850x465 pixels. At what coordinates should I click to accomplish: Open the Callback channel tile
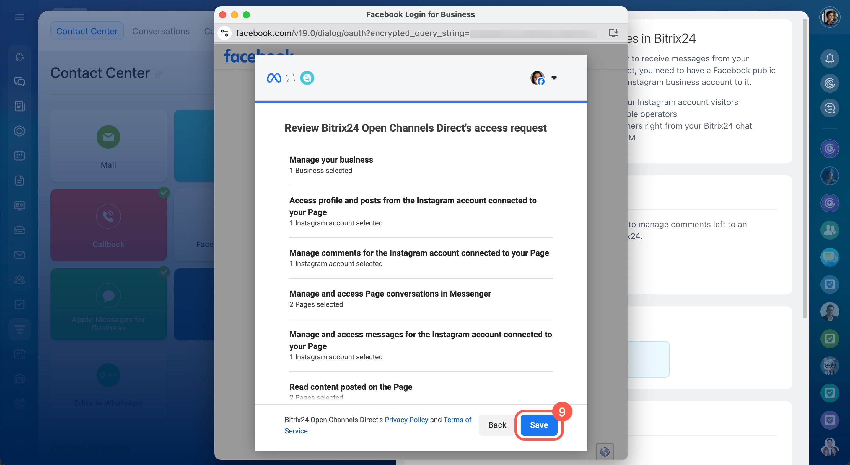tap(108, 225)
